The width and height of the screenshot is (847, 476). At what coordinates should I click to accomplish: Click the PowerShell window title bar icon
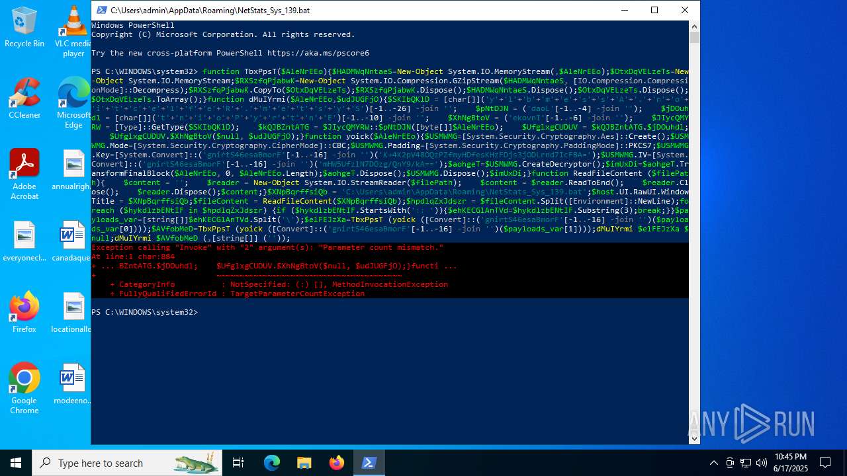pos(101,10)
